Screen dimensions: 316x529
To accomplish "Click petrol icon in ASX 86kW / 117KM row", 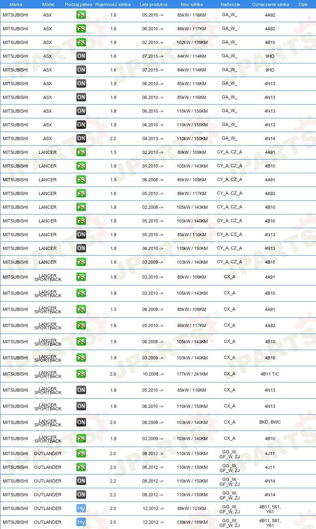I will pyautogui.click(x=81, y=29).
